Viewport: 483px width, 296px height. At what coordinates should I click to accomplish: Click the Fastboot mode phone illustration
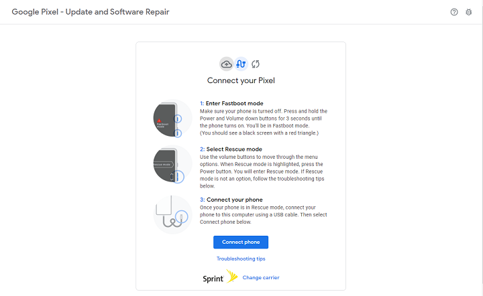pos(172,119)
